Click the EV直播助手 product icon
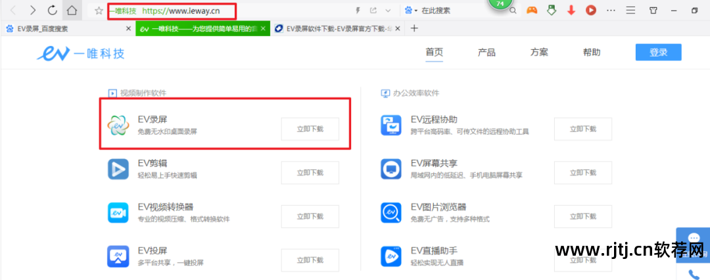Screen dimensions: 710x280 click(390, 256)
